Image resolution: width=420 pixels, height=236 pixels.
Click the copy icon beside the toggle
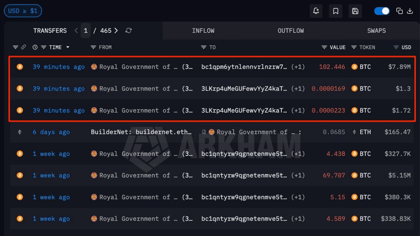(x=399, y=11)
